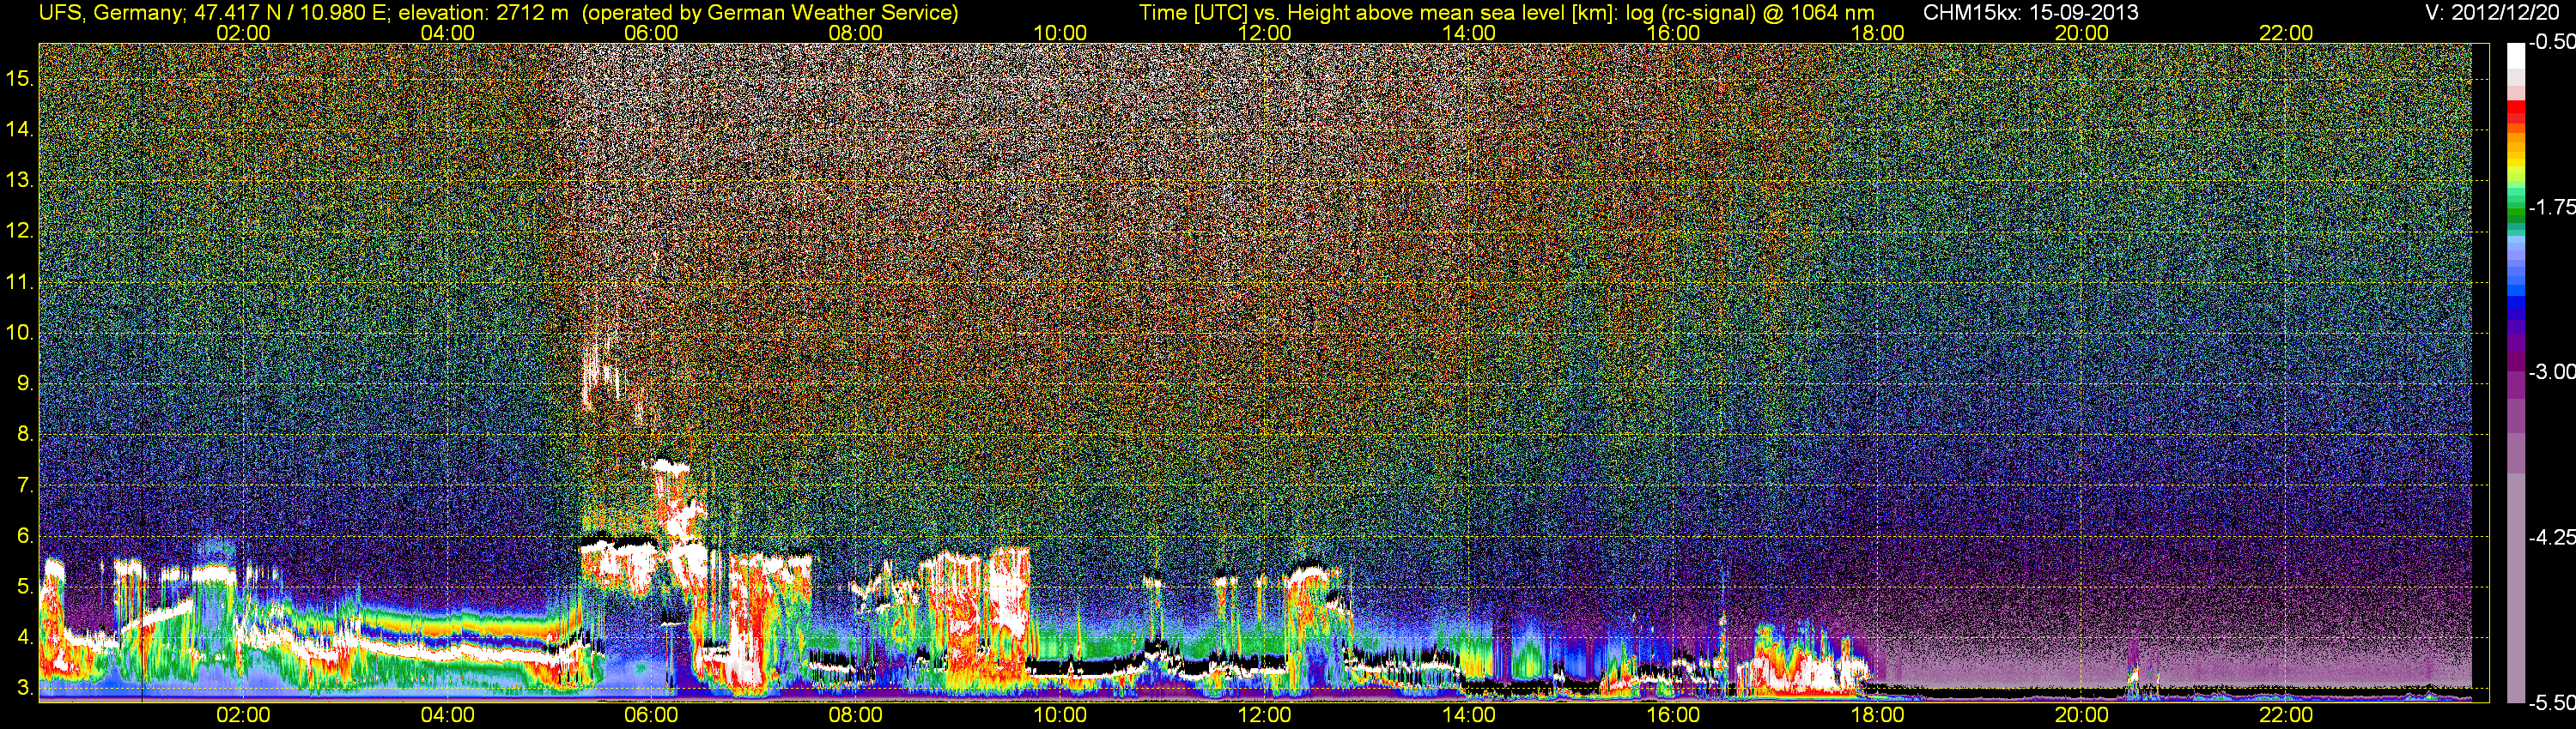Select the '(operated by German Weather Service)' text
This screenshot has height=729, width=2576.
coord(770,13)
